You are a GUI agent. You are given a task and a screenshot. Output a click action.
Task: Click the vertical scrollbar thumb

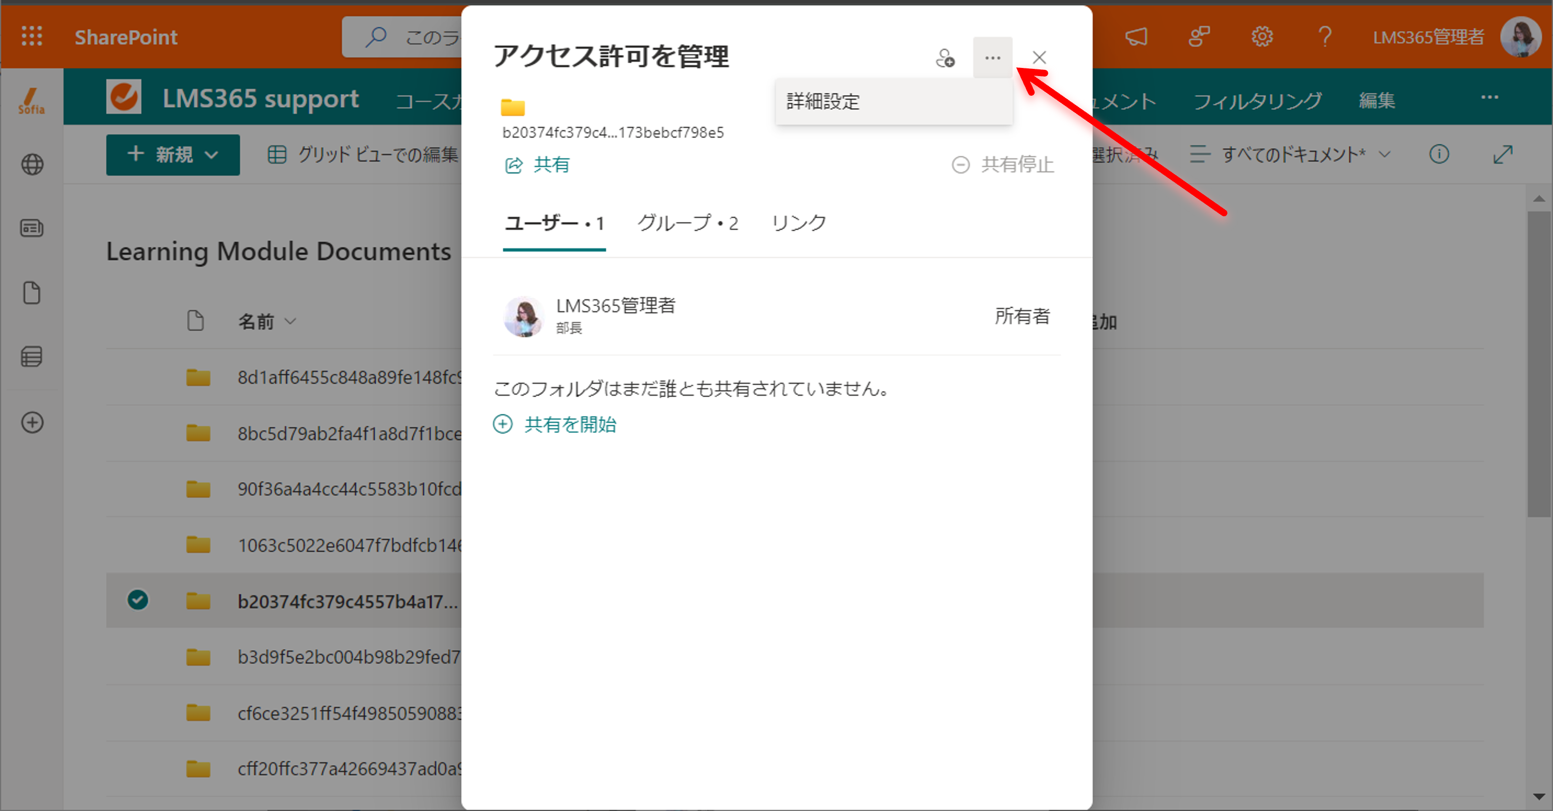pos(1539,363)
